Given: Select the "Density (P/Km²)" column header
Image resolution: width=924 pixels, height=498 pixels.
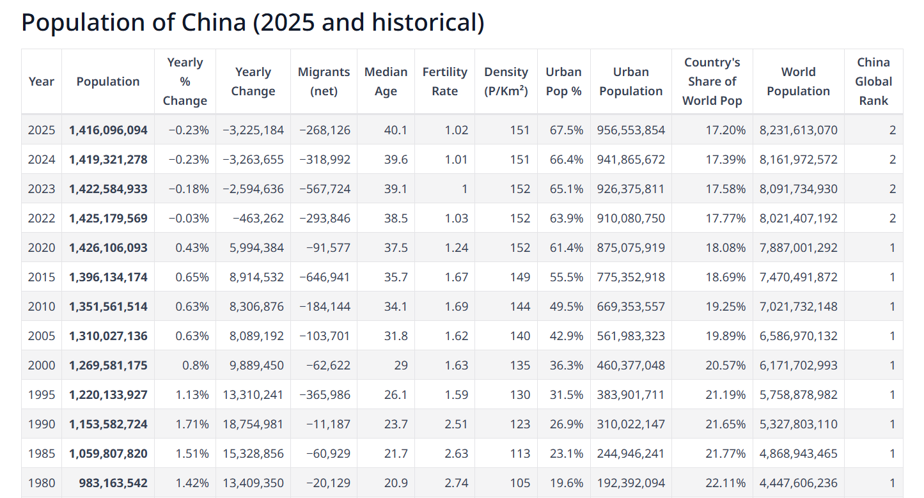Looking at the screenshot, I should click(506, 82).
